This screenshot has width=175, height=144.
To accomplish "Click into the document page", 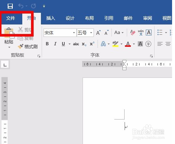I will pos(128,111).
